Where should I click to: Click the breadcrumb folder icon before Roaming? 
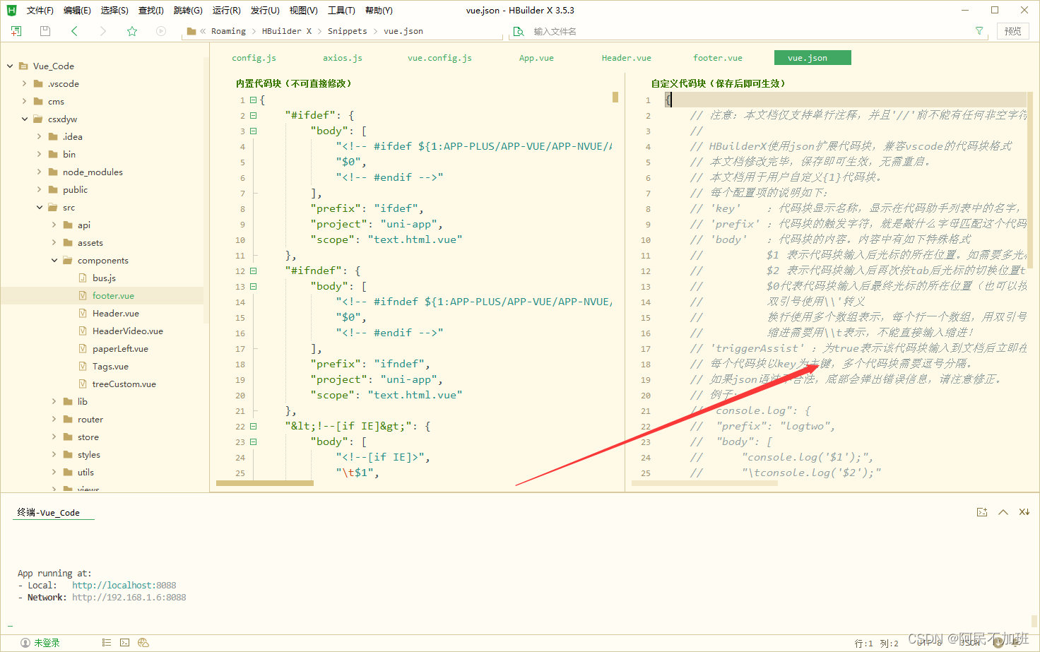coord(191,31)
